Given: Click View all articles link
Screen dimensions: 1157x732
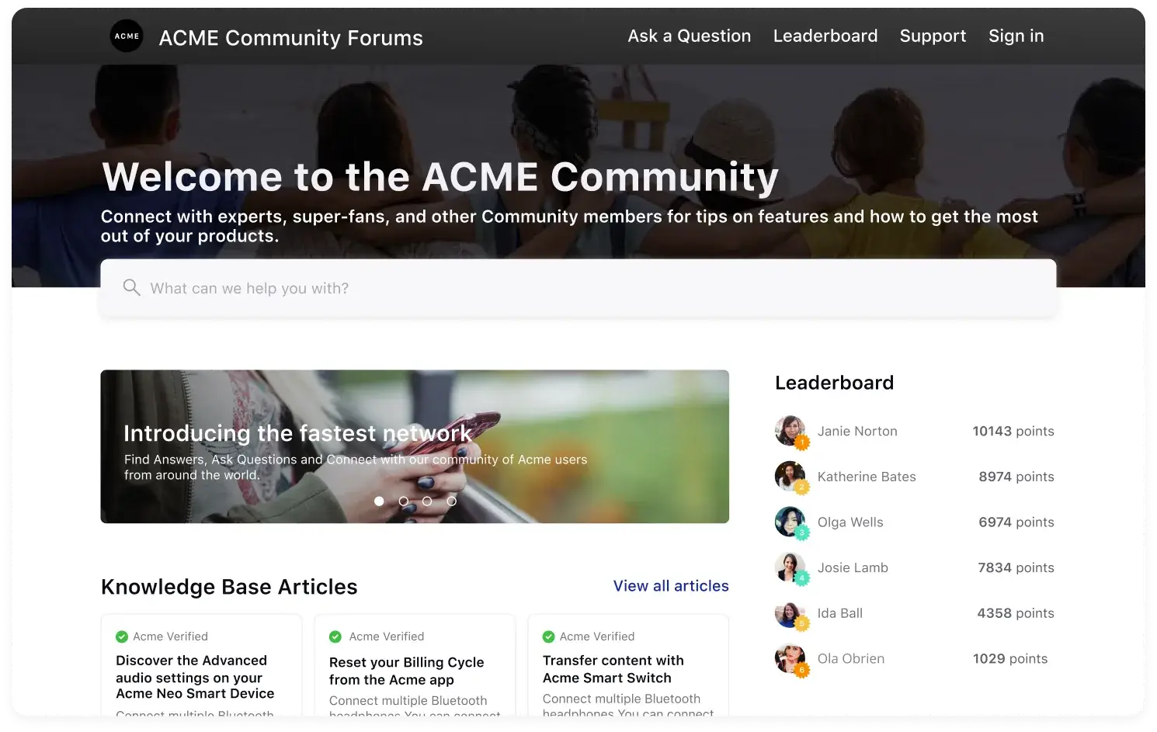Looking at the screenshot, I should click(671, 586).
